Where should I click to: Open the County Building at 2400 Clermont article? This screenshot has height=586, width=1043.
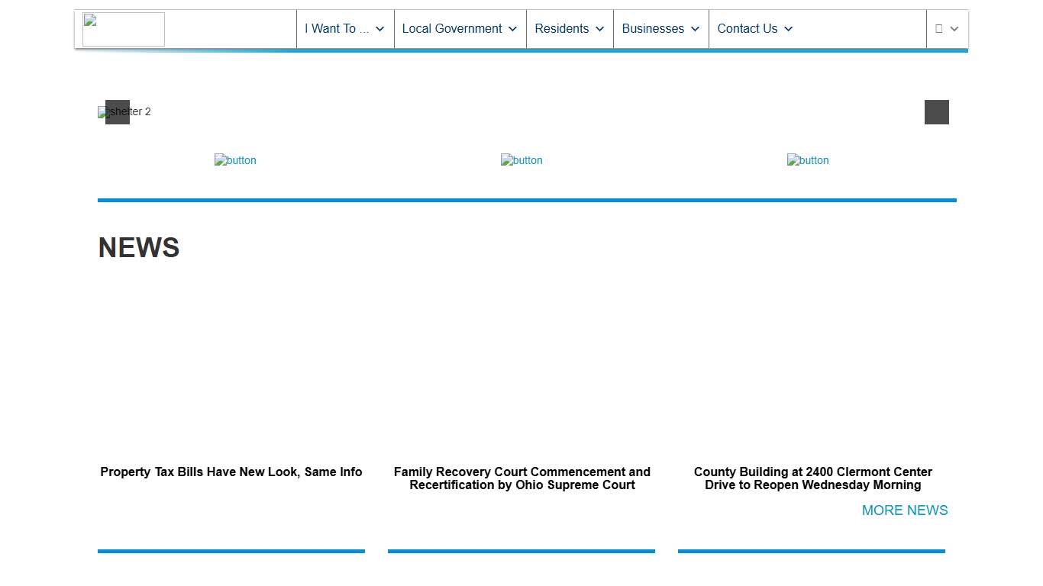(x=812, y=478)
